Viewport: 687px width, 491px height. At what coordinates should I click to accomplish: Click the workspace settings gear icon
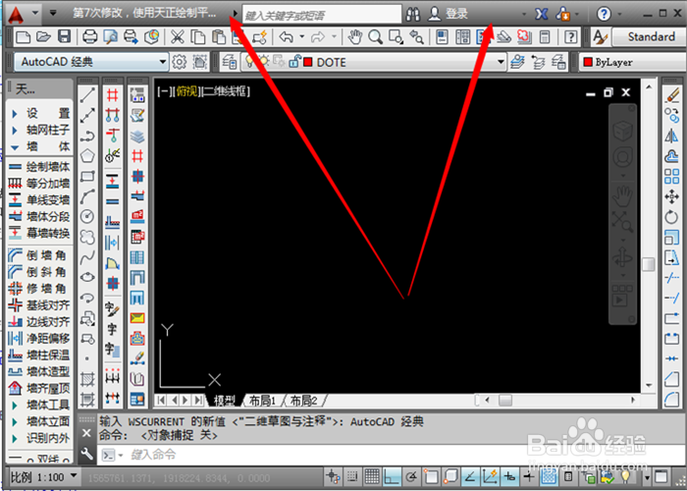tap(180, 62)
